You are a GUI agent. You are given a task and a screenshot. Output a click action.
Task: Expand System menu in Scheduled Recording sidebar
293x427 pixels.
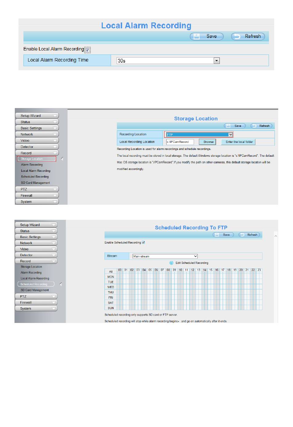pos(36,308)
